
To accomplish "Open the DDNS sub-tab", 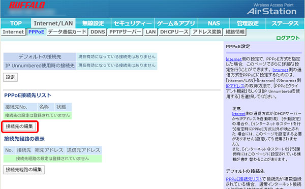I will [x=98, y=32].
